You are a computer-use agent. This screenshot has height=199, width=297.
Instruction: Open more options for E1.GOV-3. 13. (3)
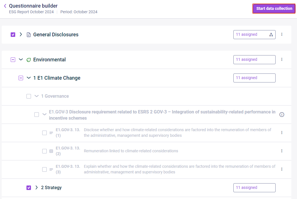tap(282, 169)
